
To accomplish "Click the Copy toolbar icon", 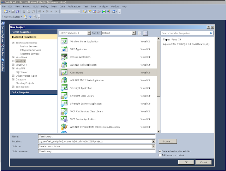I will [x=29, y=12].
